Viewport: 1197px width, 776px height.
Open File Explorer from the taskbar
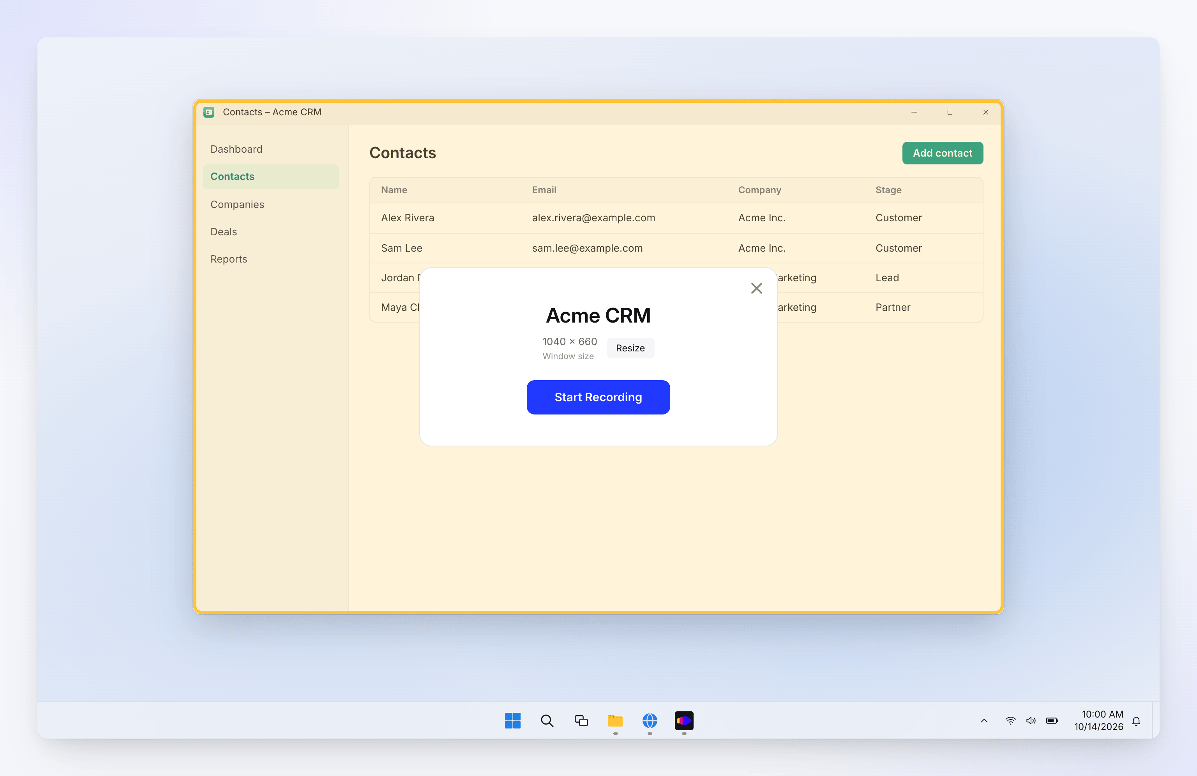coord(615,721)
